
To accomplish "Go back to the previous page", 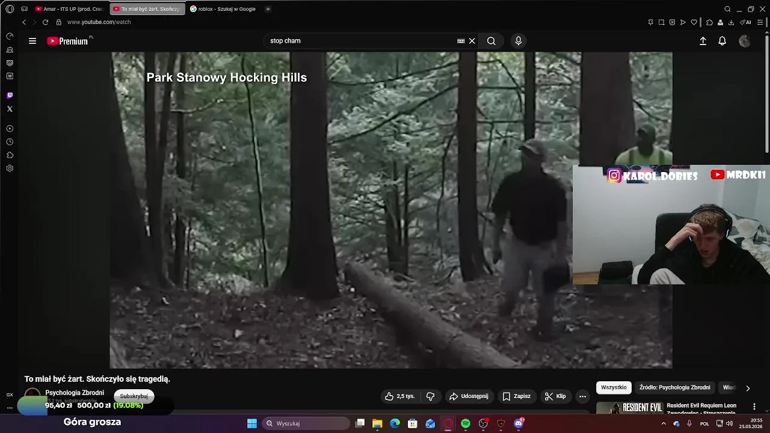I will coord(24,22).
